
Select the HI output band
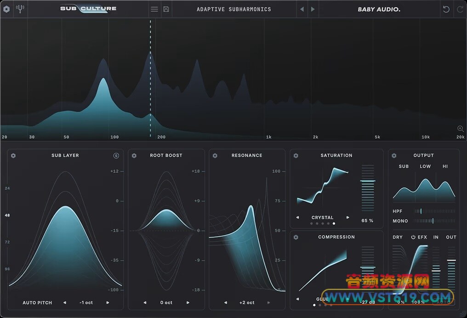click(445, 166)
